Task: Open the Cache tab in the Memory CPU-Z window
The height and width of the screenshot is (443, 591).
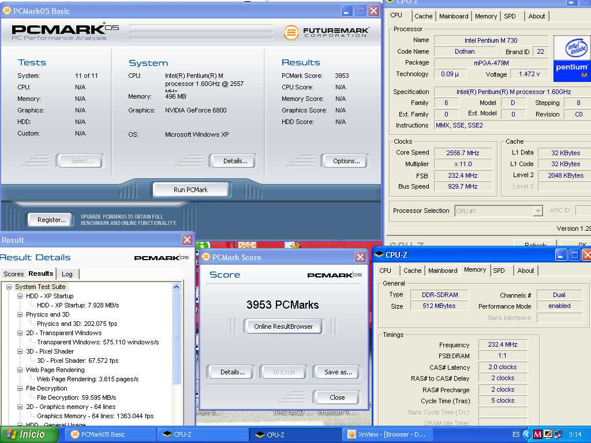Action: tap(412, 271)
